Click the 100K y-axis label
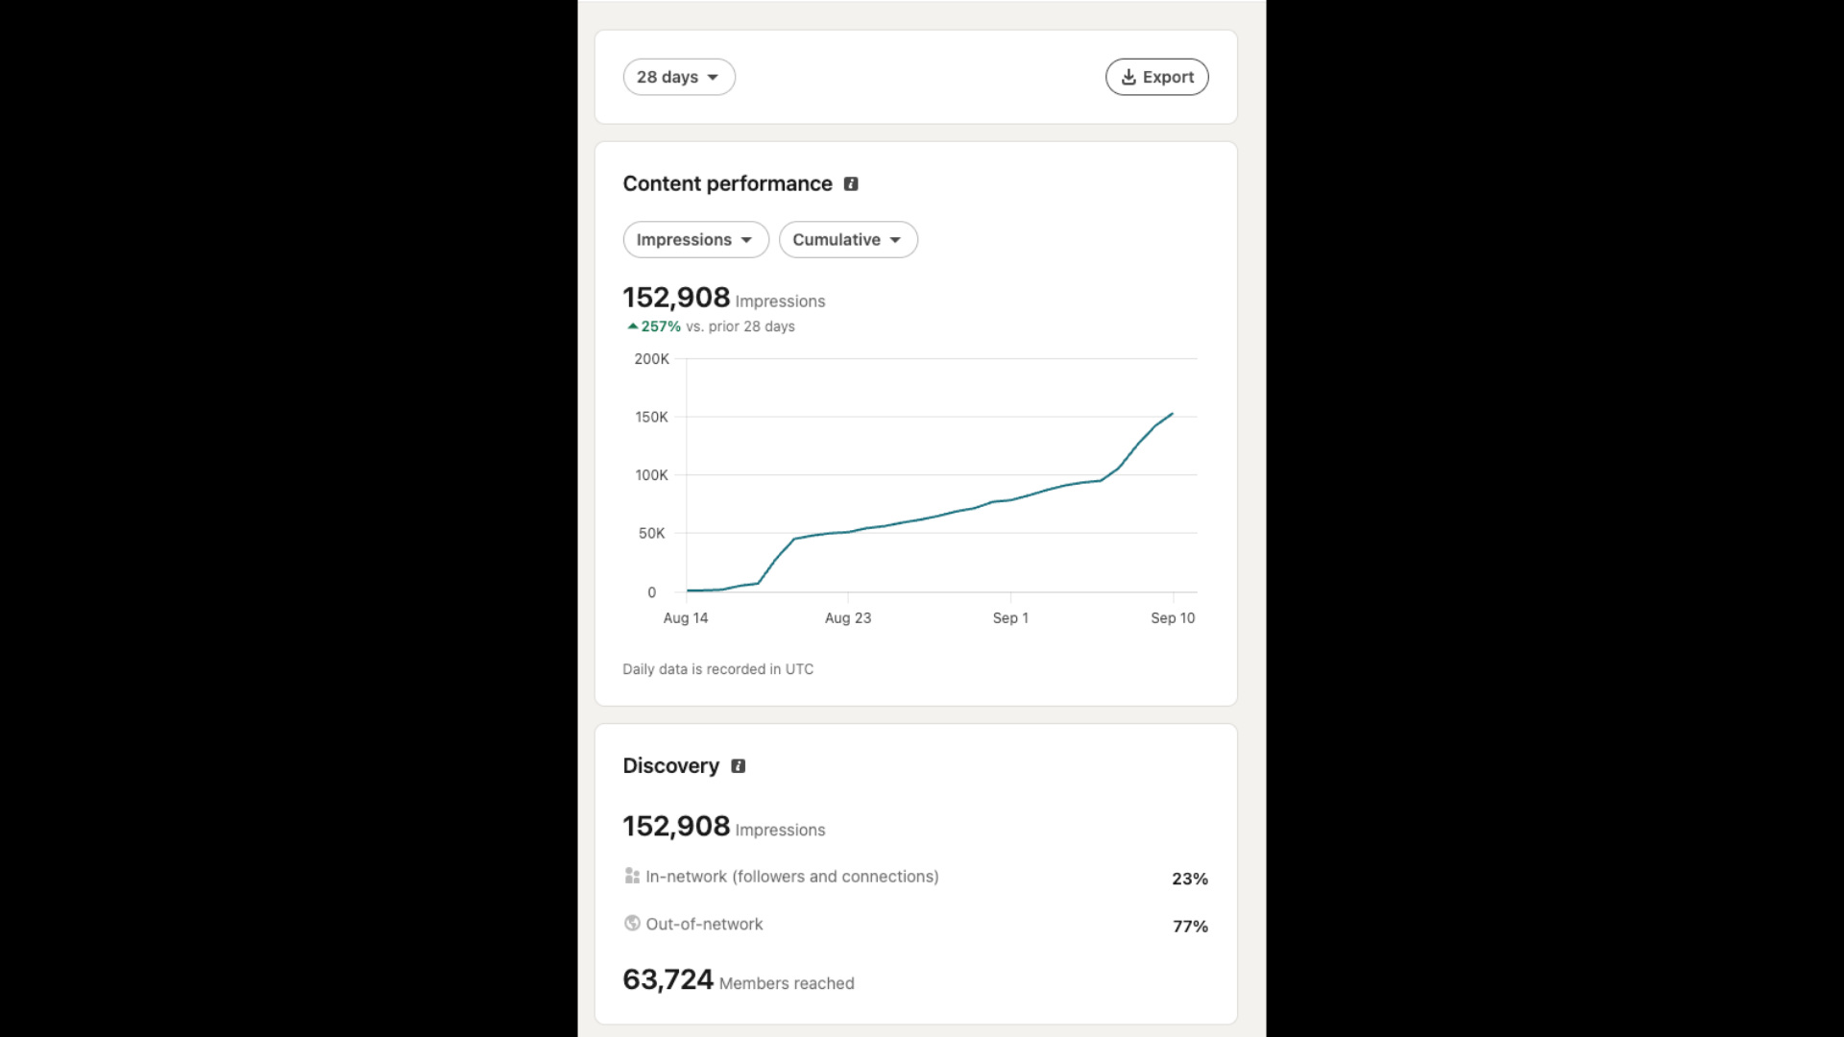This screenshot has width=1844, height=1037. point(651,475)
